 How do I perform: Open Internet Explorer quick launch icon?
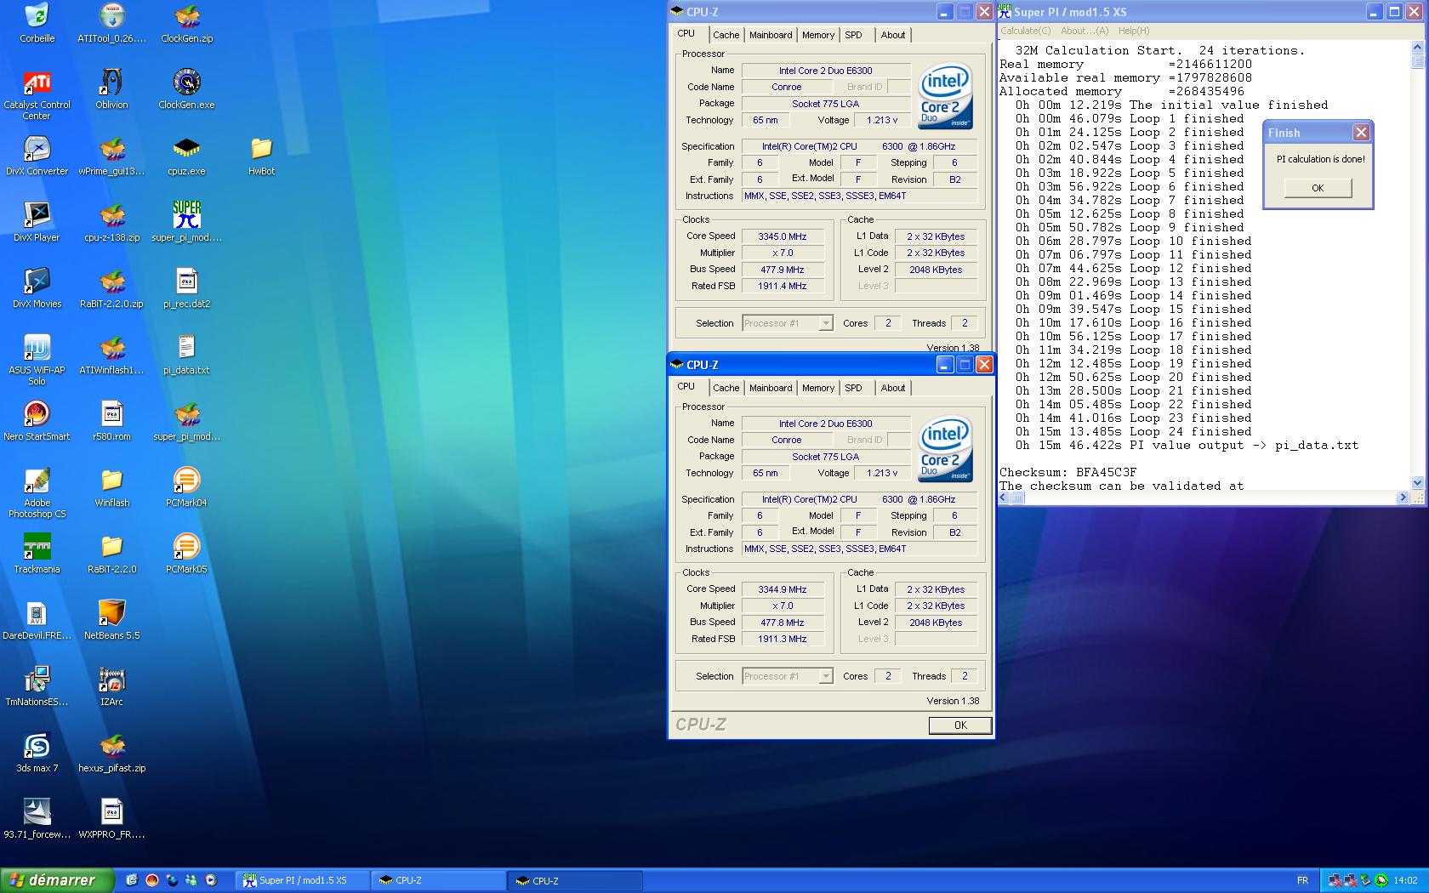point(132,880)
